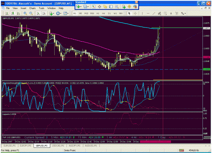The height and width of the screenshot is (153, 212).
Task: Toggle the Expert Advisors icon
Action: (x=135, y=6)
